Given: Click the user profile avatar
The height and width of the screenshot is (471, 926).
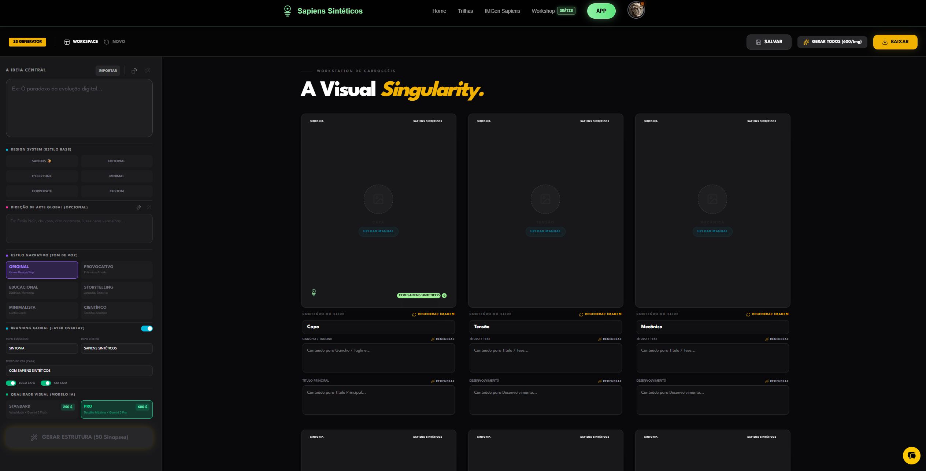Looking at the screenshot, I should coord(636,10).
